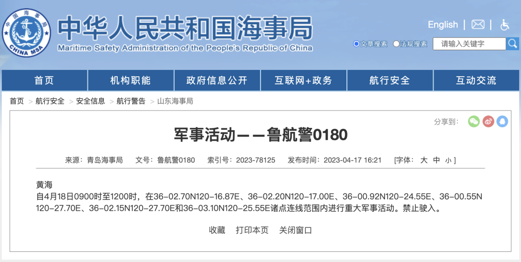Click the magnifier search button
Screen dimensions: 521x262
coord(512,44)
